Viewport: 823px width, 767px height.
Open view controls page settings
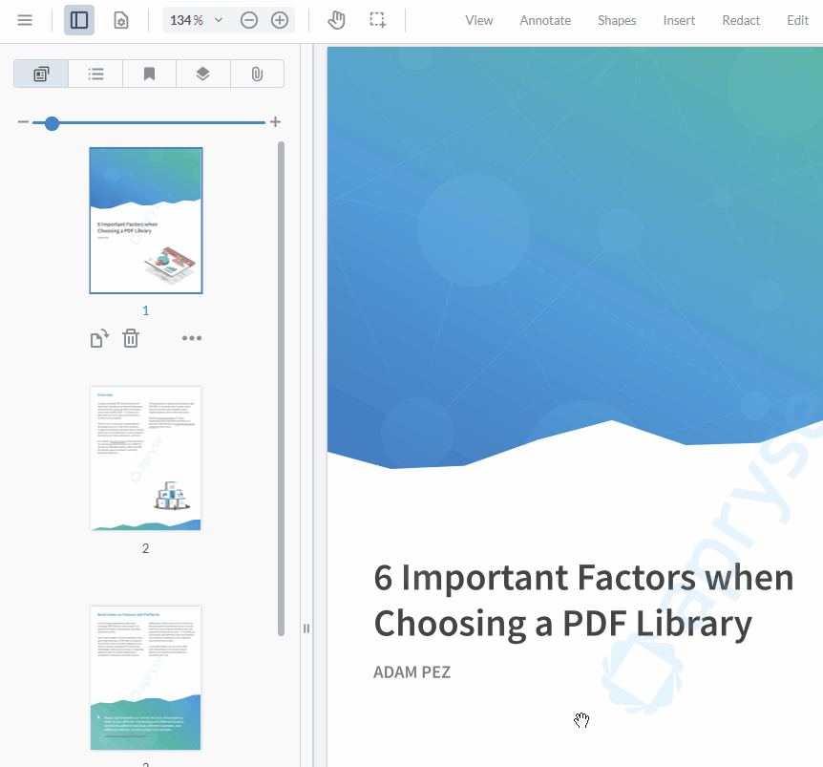(x=121, y=20)
